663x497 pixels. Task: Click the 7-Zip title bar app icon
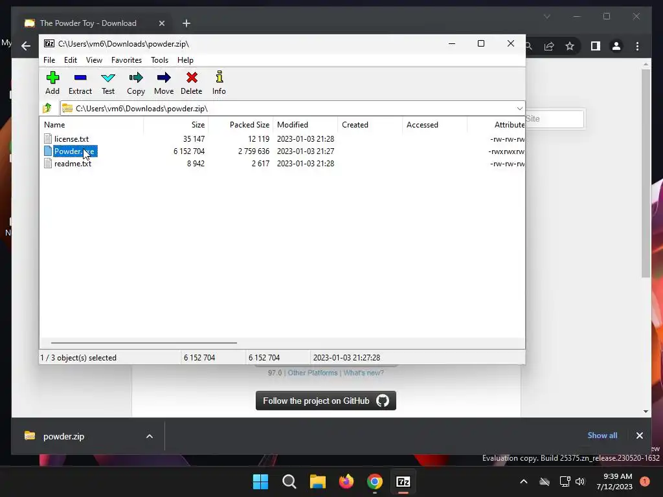(x=49, y=43)
